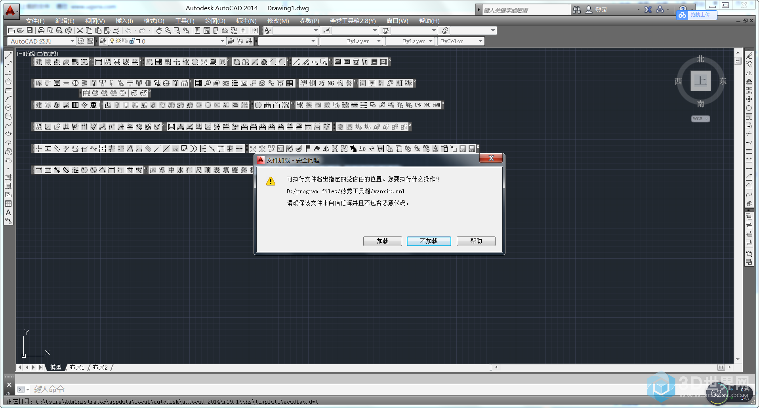Screen dimensions: 759x408
Task: Click the 帮助 button in dialog
Action: point(476,241)
